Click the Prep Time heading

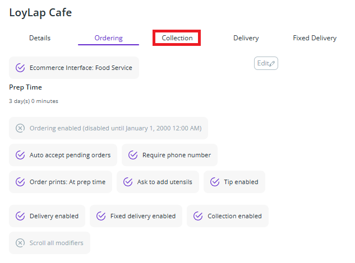coord(25,87)
